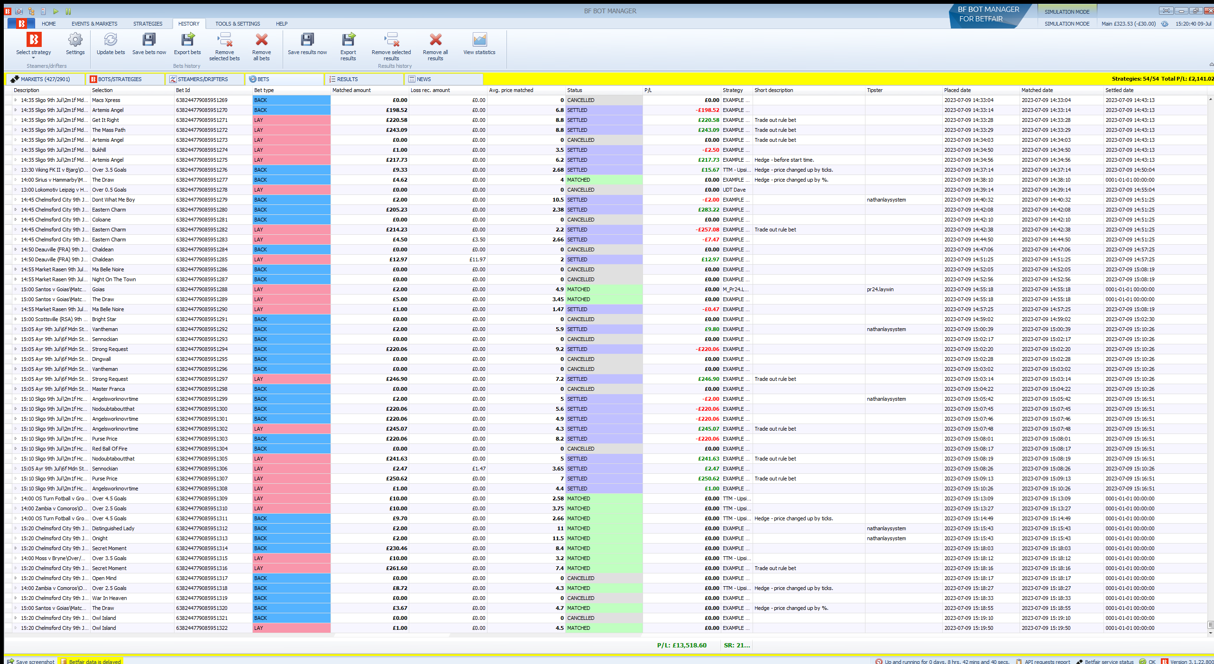The image size is (1214, 664).
Task: Click Remove selected results icon
Action: pos(391,39)
